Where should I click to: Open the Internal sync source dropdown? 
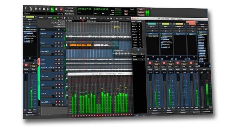click(x=70, y=8)
